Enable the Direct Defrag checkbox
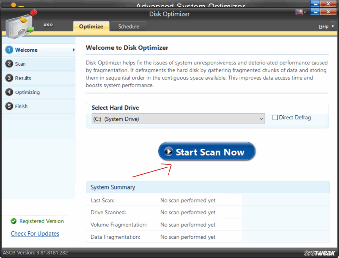 click(x=275, y=118)
